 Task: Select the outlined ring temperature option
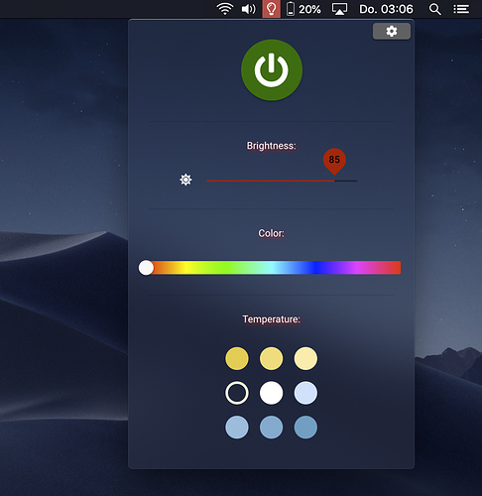pyautogui.click(x=237, y=393)
